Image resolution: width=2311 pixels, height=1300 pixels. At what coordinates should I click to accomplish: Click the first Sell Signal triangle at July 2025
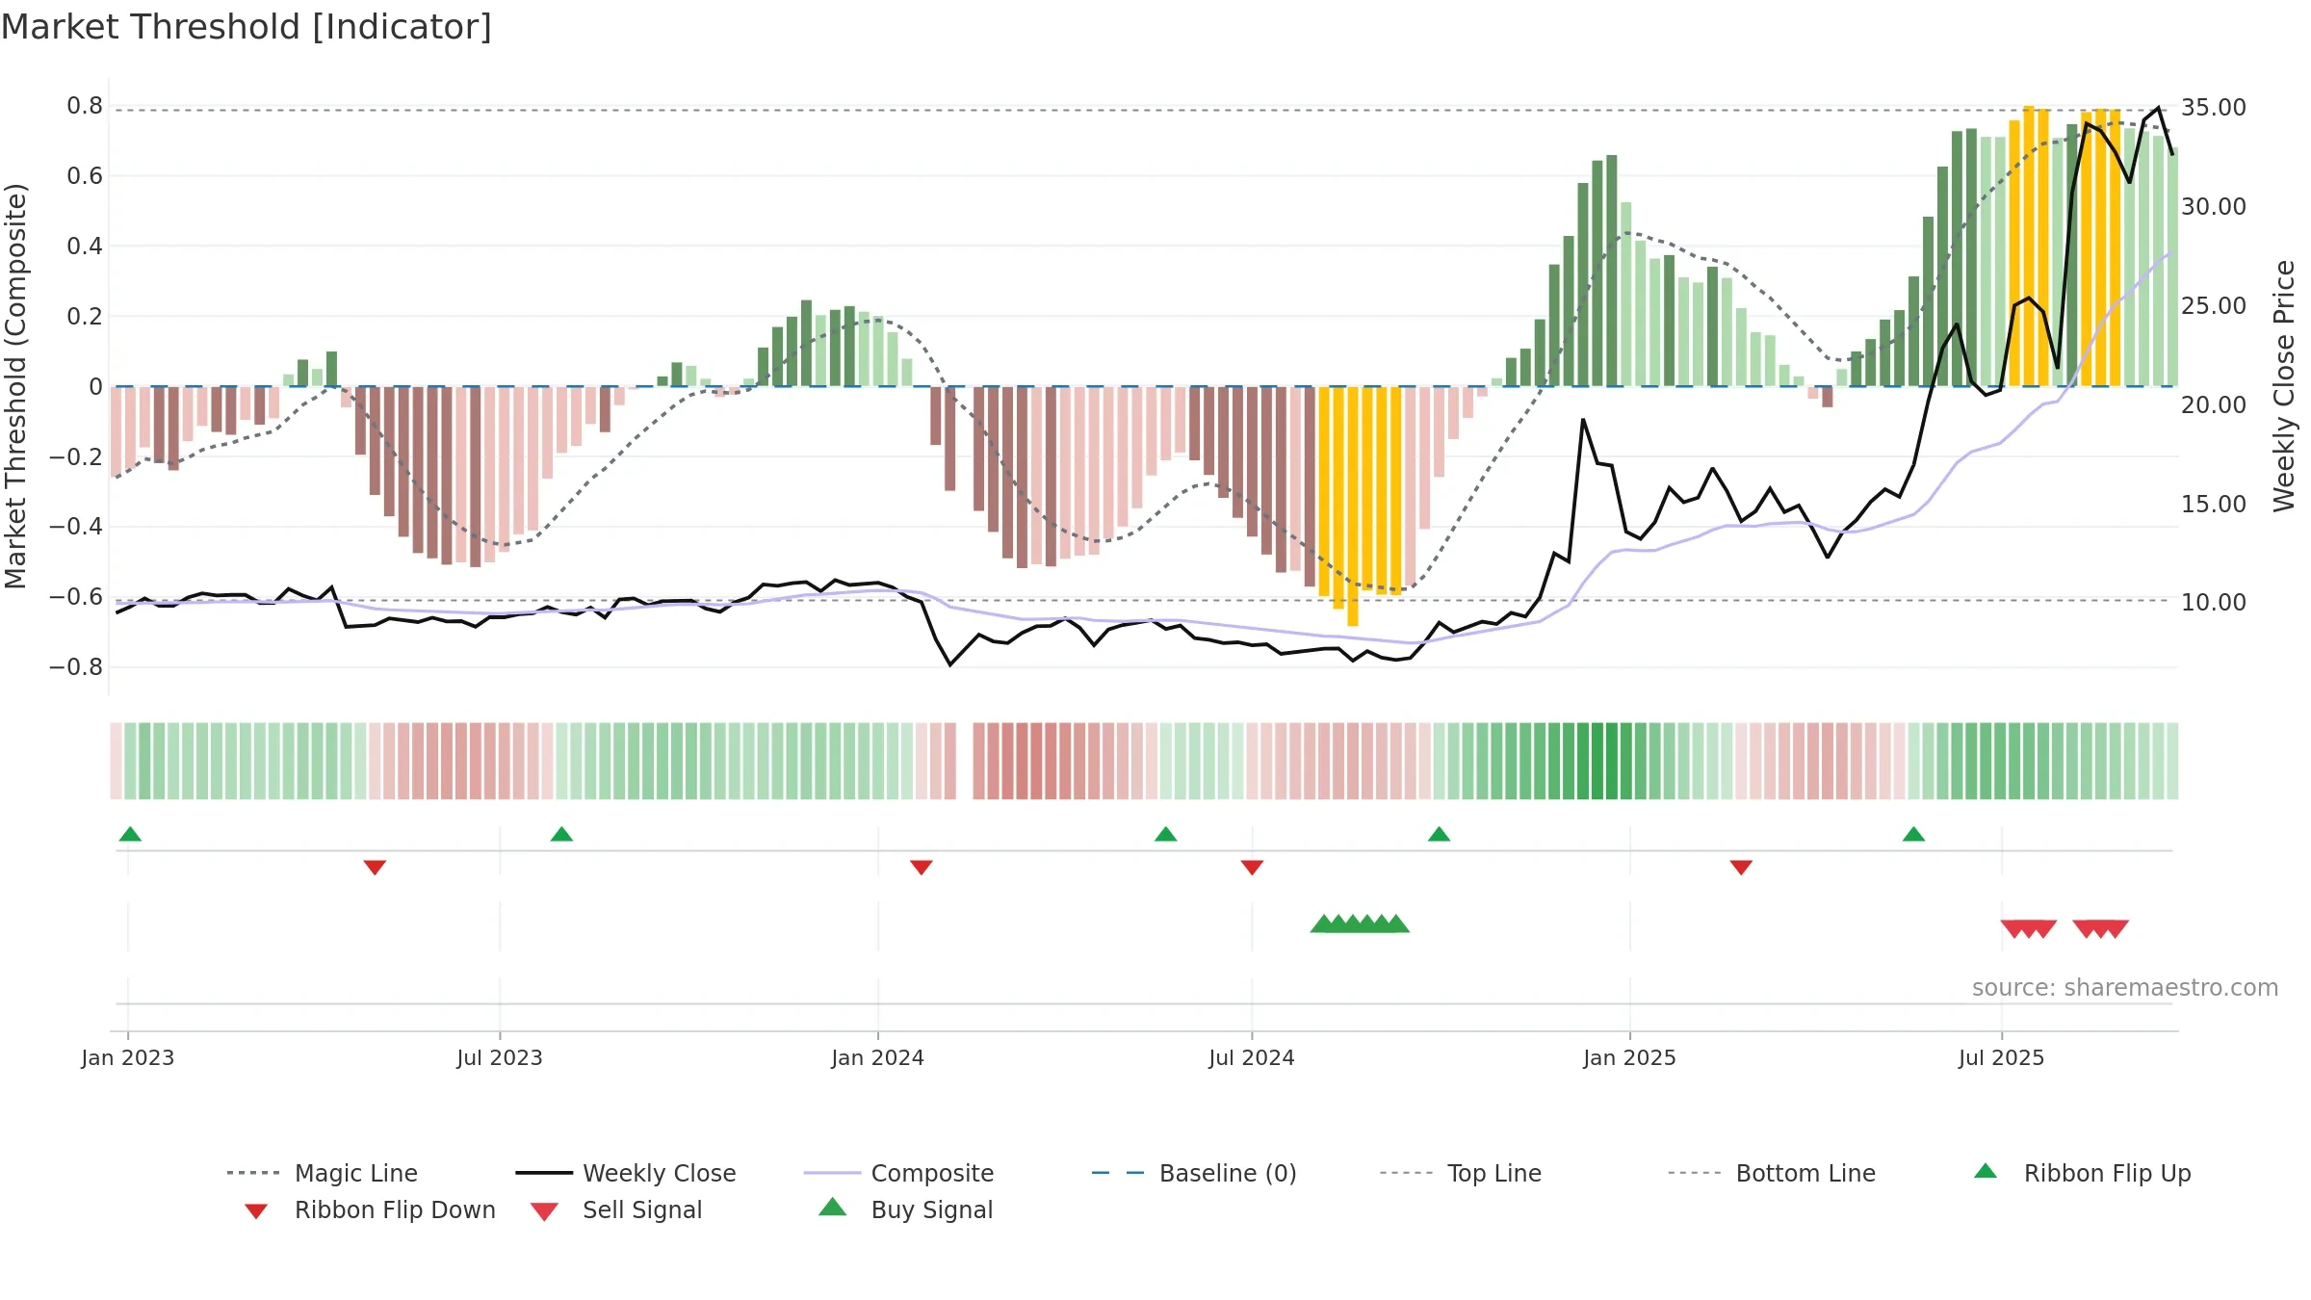[x=2013, y=929]
